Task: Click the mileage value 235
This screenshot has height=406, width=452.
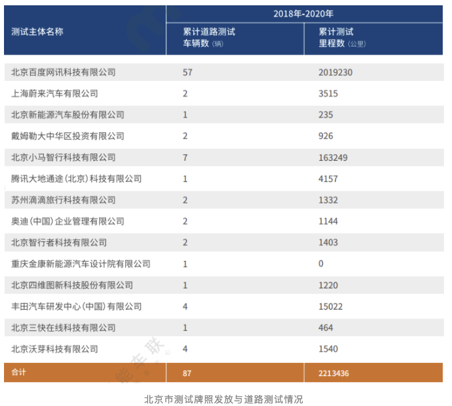Action: tap(326, 115)
